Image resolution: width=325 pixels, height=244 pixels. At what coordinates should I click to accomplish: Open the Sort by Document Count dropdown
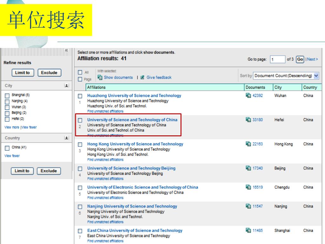pos(286,76)
